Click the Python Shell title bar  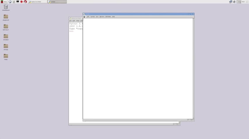76,18
